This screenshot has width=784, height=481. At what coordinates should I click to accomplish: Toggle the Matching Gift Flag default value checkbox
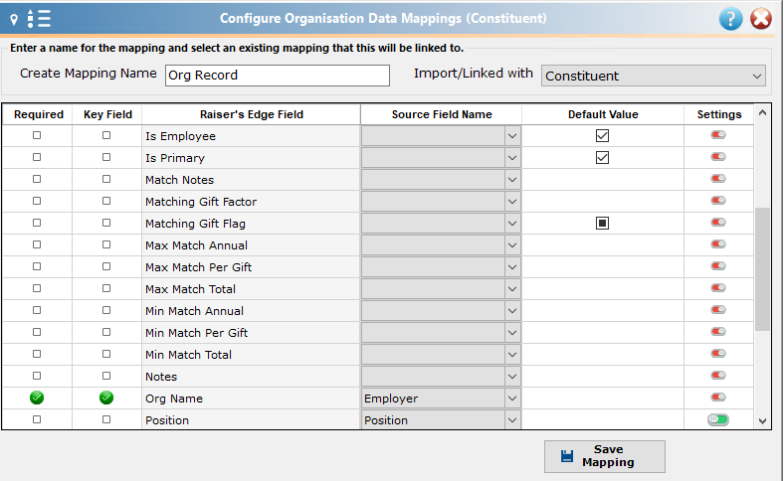[603, 224]
